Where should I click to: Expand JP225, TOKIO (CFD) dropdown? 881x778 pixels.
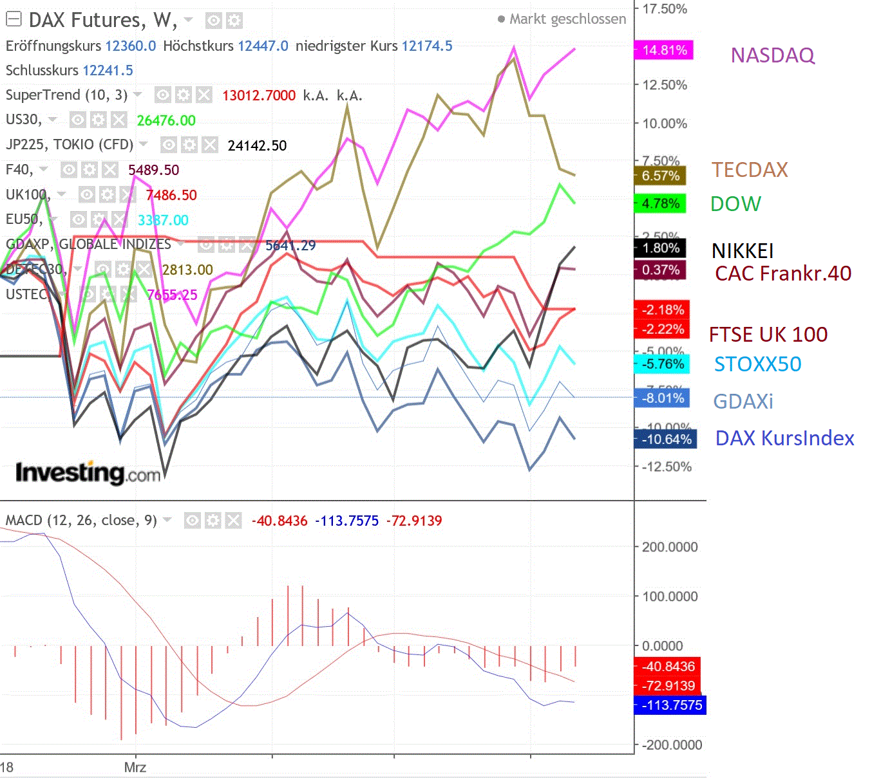click(x=144, y=144)
